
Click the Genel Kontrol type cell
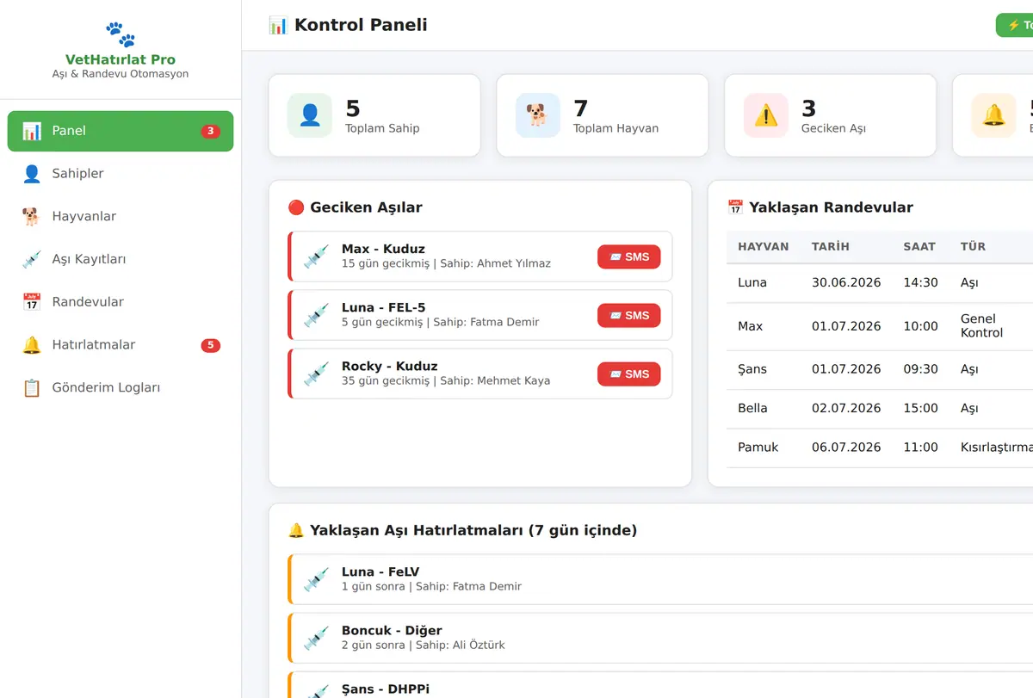982,326
